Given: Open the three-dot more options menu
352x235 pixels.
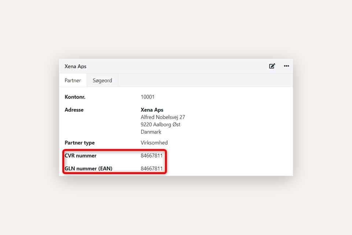Looking at the screenshot, I should pyautogui.click(x=286, y=66).
